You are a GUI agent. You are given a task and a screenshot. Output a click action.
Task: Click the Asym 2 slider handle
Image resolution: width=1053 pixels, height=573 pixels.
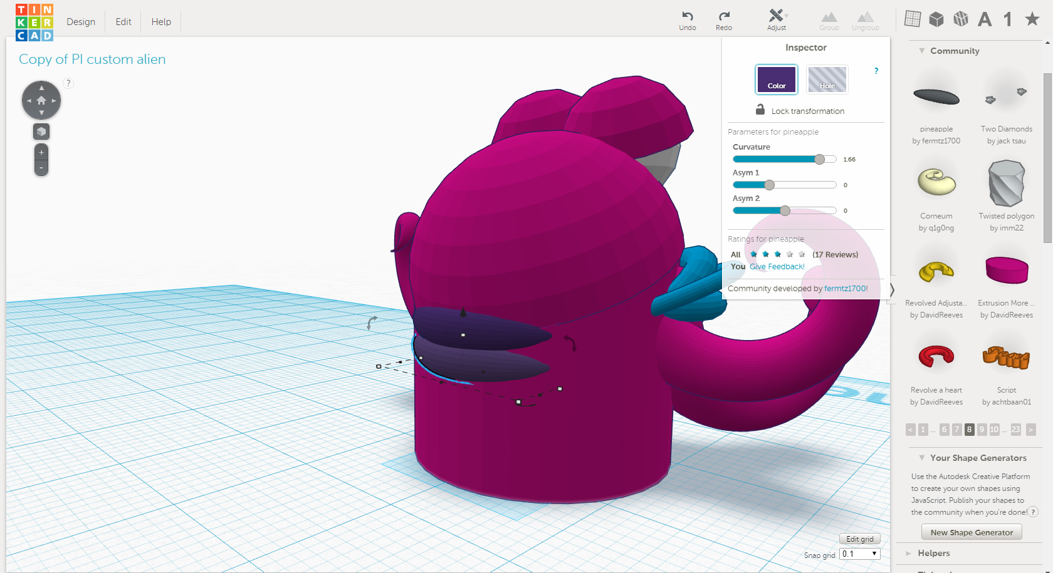click(785, 210)
